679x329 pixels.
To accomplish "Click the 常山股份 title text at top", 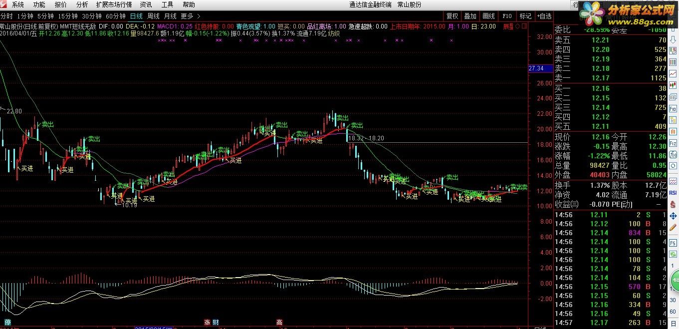I will pos(409,4).
